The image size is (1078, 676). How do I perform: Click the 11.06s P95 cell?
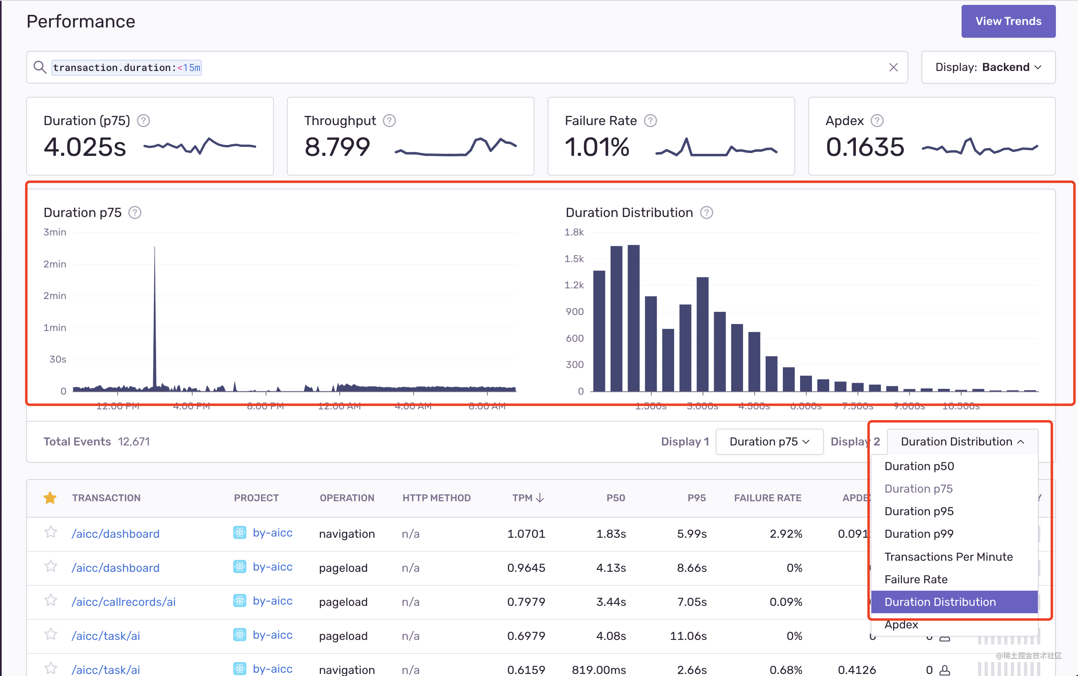pyautogui.click(x=688, y=636)
